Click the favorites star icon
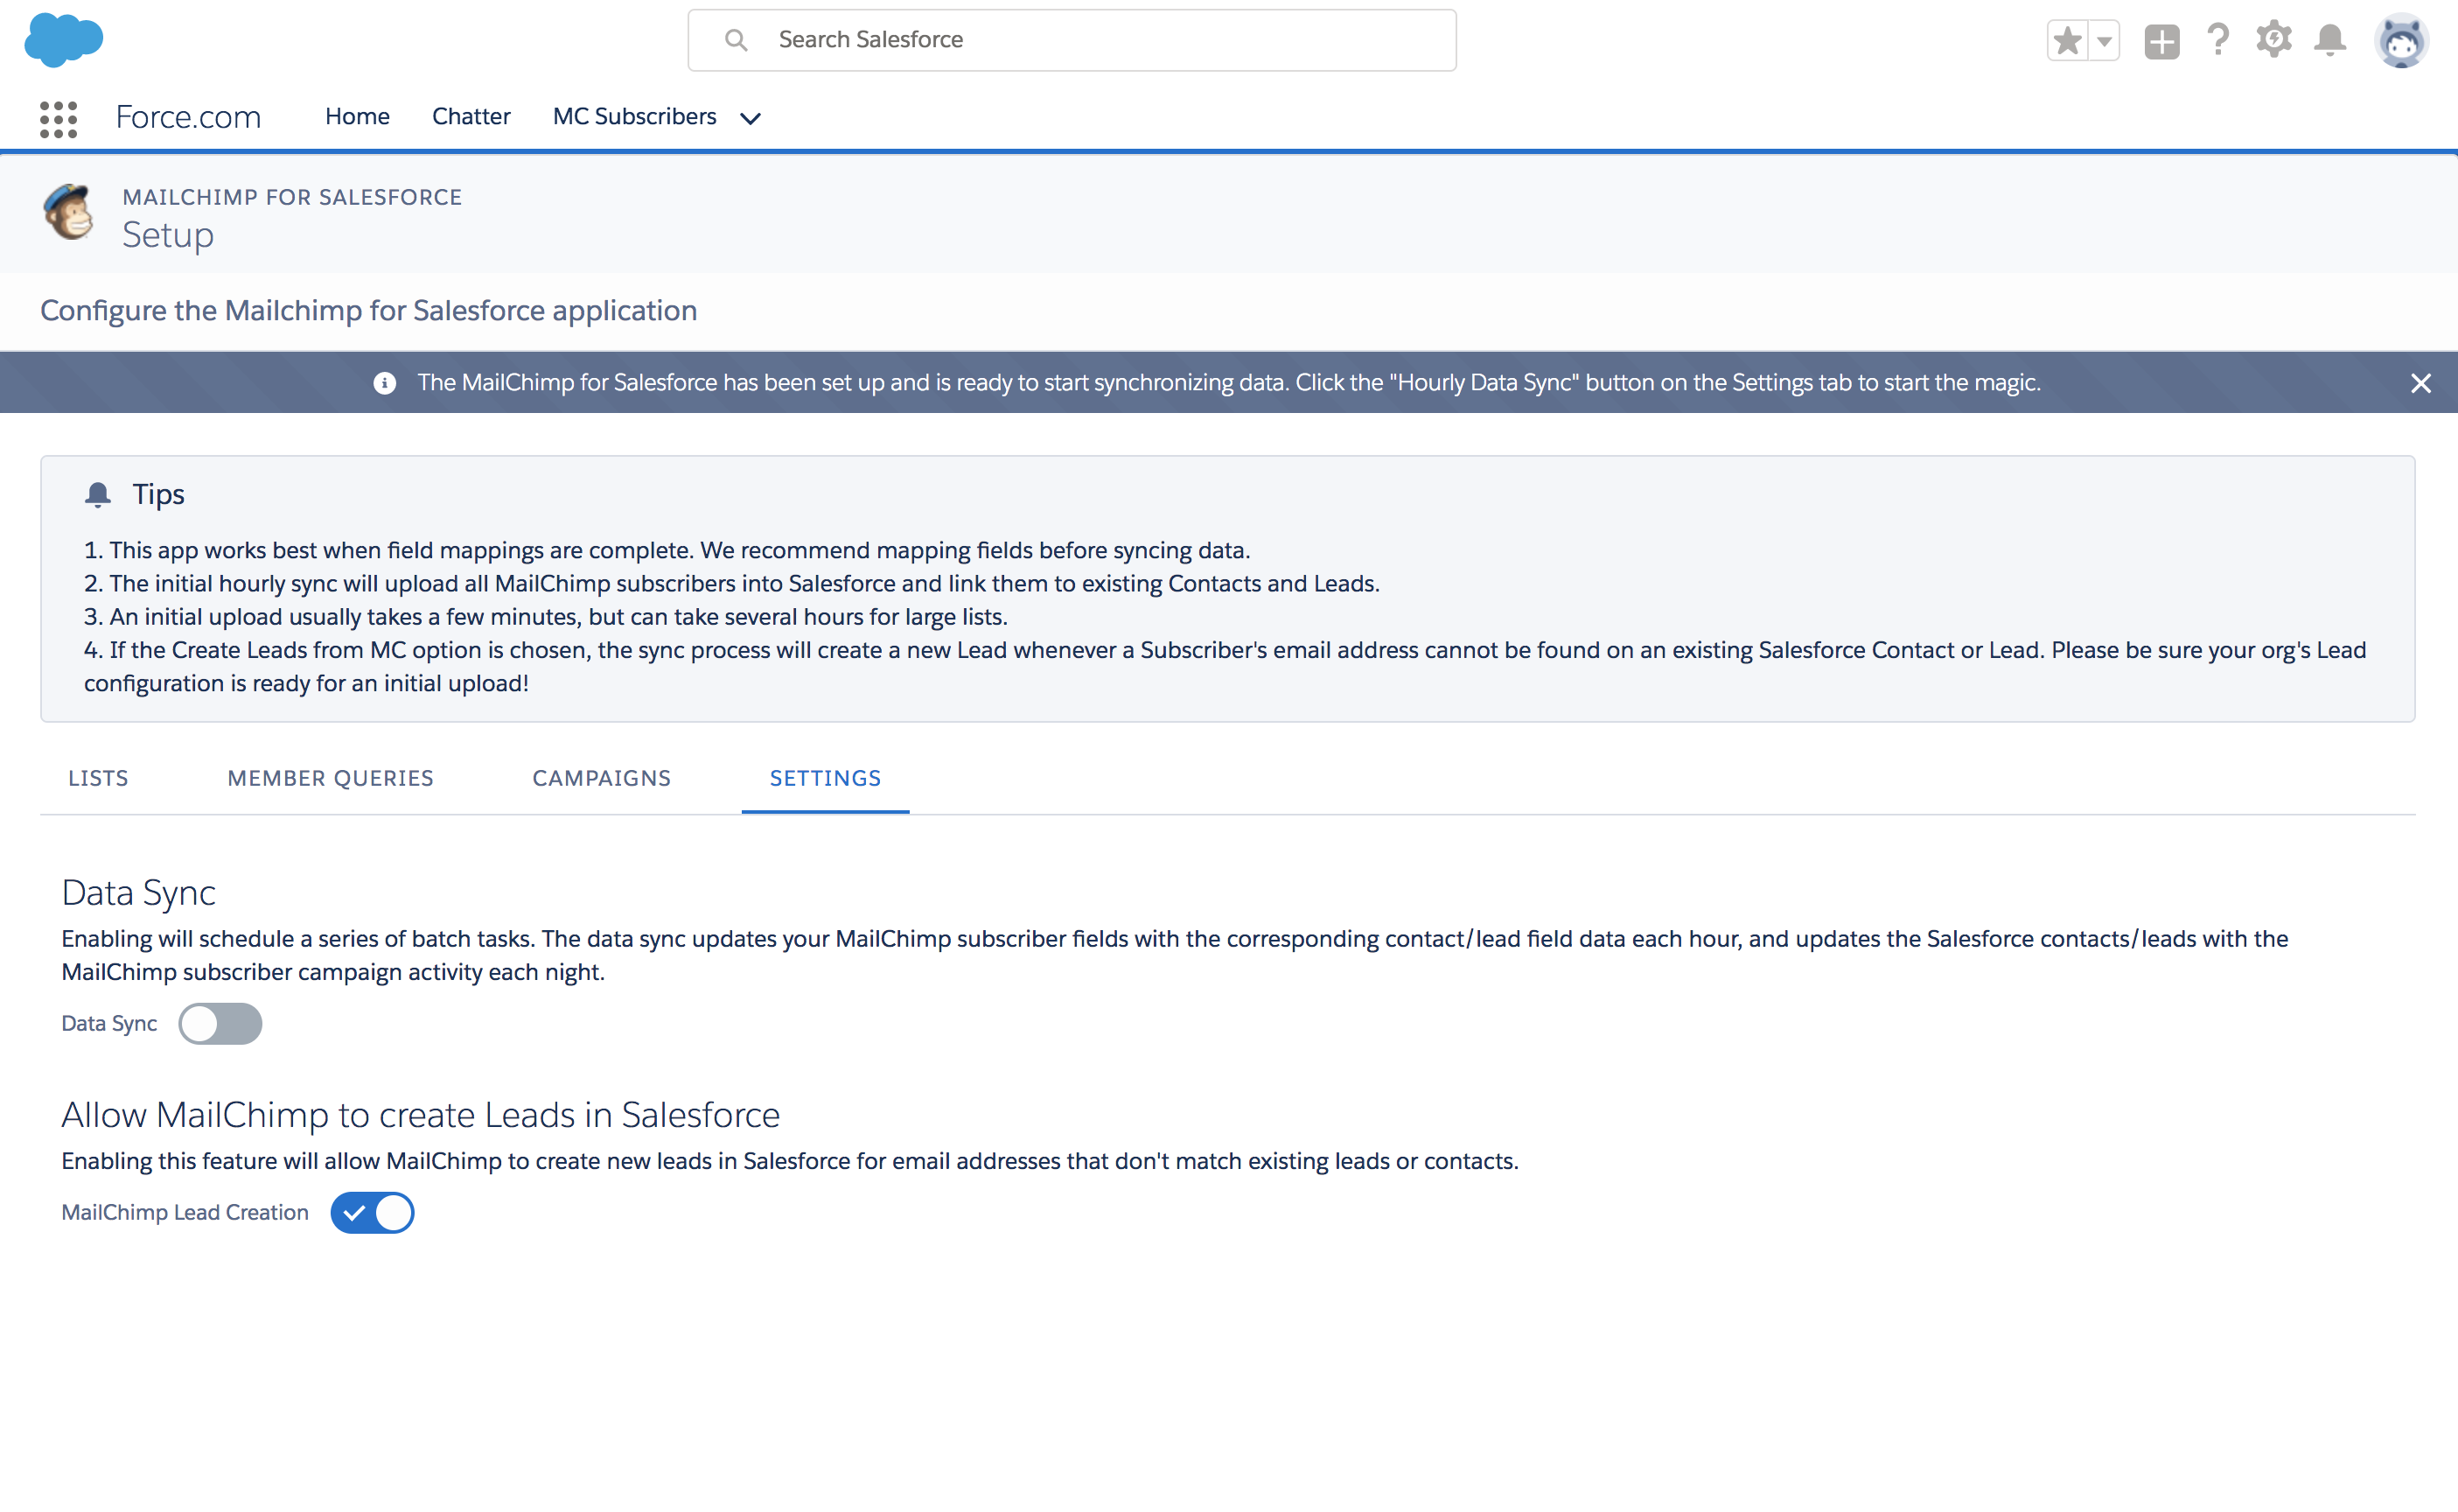Image resolution: width=2458 pixels, height=1512 pixels. pos(2067,41)
